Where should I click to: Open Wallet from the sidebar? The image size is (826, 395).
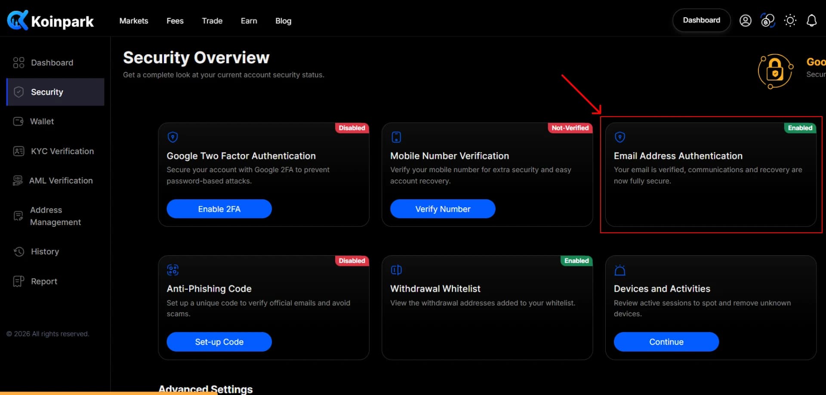click(x=55, y=121)
